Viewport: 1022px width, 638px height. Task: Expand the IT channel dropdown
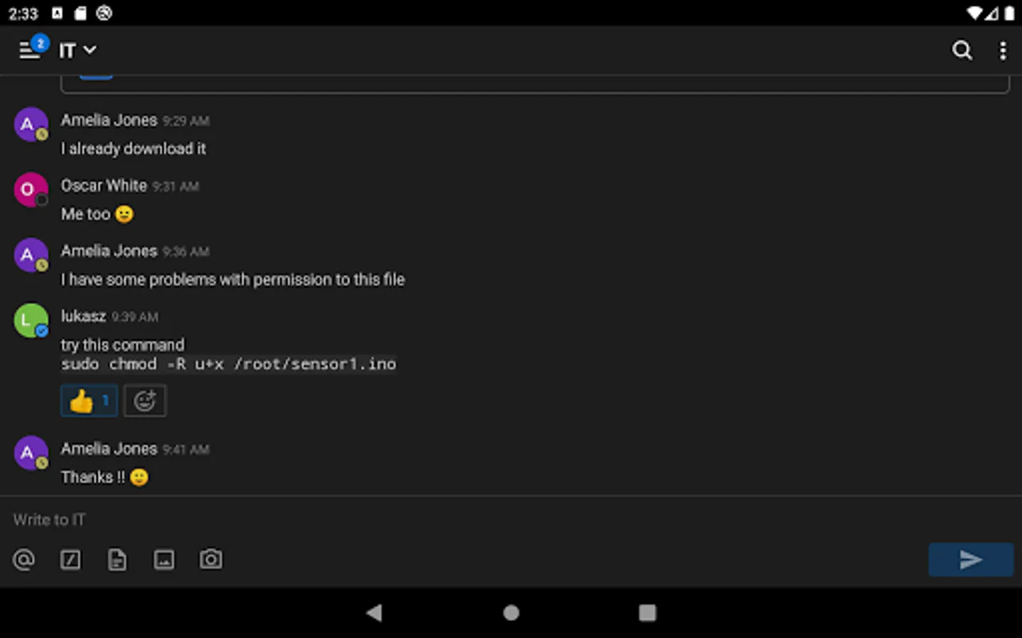(77, 50)
